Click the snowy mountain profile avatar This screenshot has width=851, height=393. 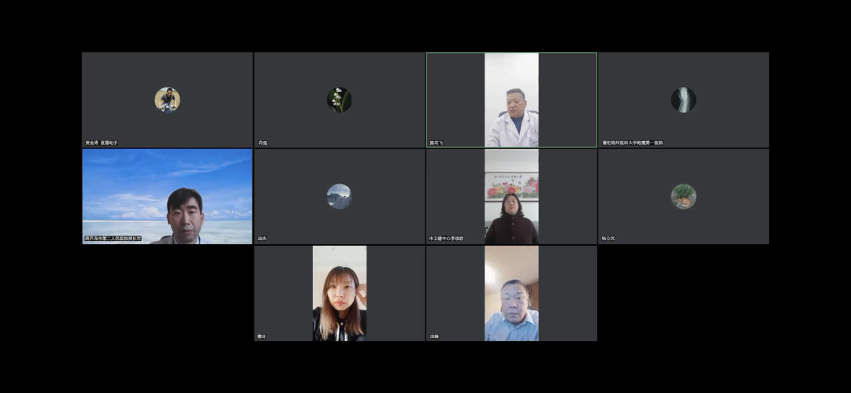coord(339,196)
